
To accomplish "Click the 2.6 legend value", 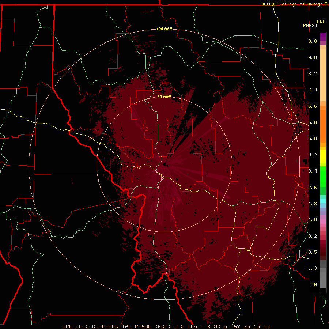I will (313, 188).
